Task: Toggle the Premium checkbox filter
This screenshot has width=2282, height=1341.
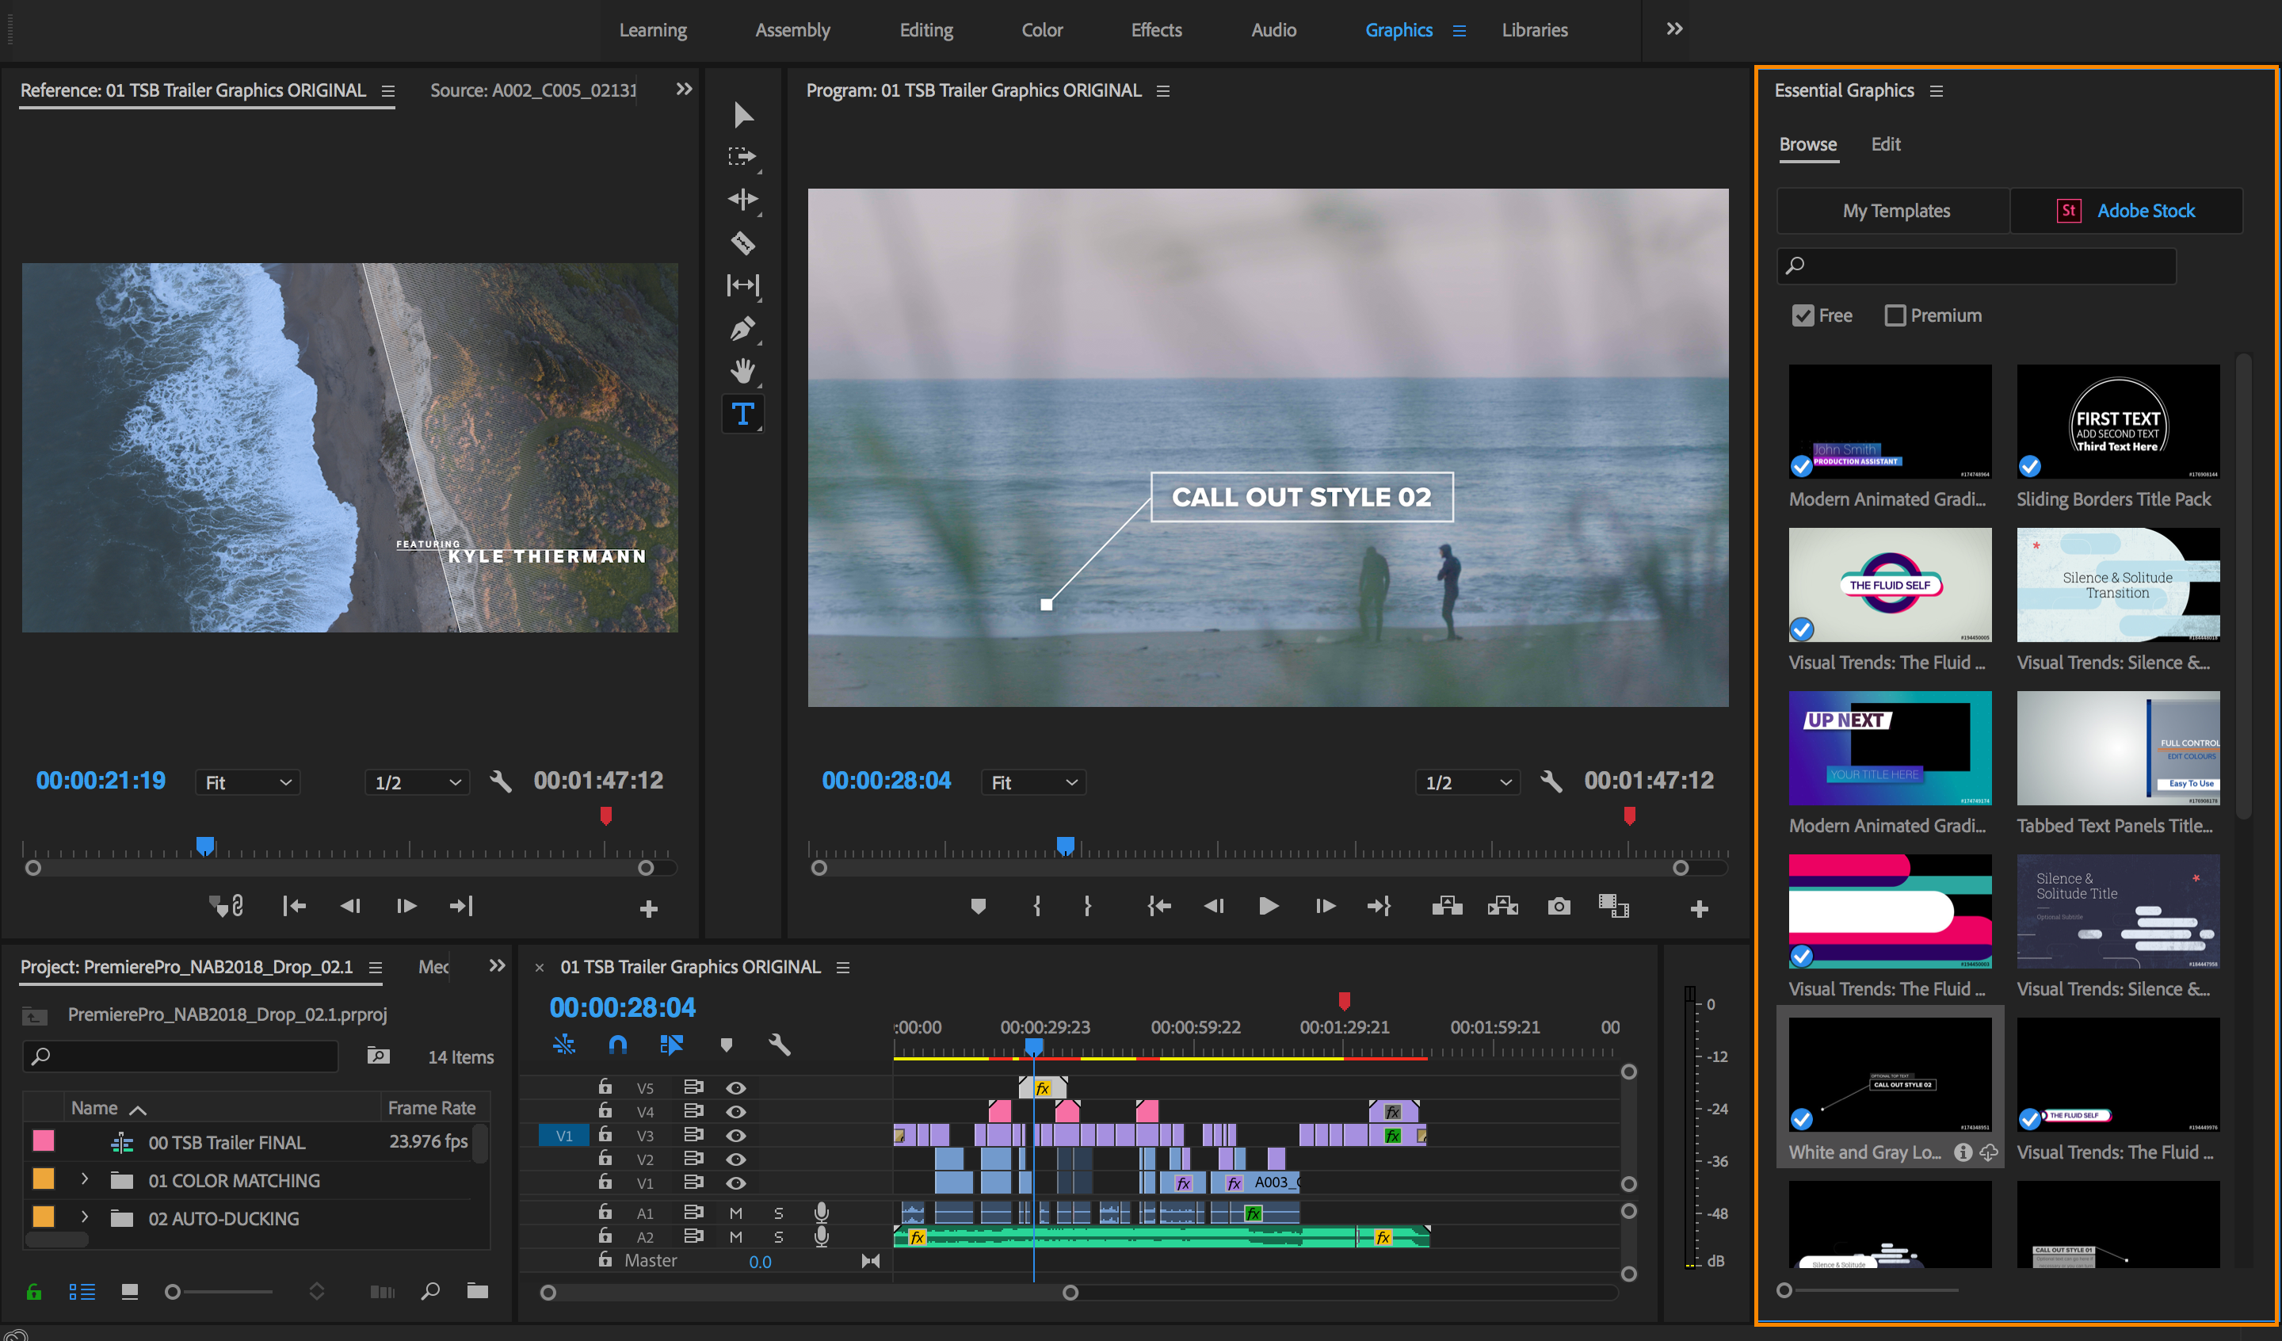Action: 1893,313
